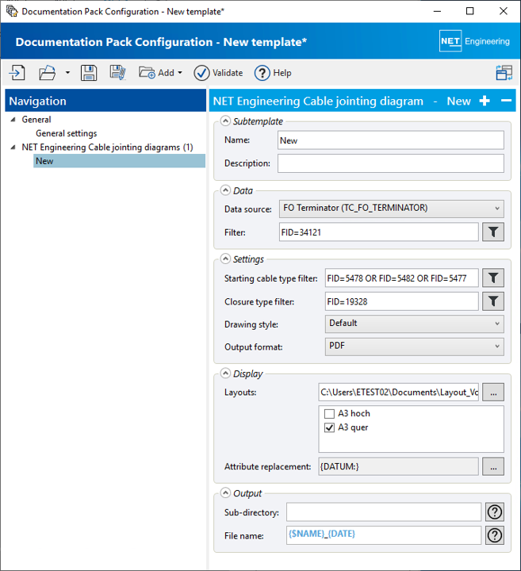Check the A3 hoch checkbox
Image resolution: width=521 pixels, height=571 pixels.
tap(330, 414)
